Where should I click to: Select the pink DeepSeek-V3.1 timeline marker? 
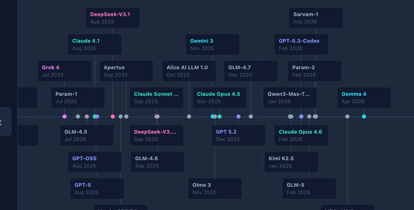[x=113, y=116]
